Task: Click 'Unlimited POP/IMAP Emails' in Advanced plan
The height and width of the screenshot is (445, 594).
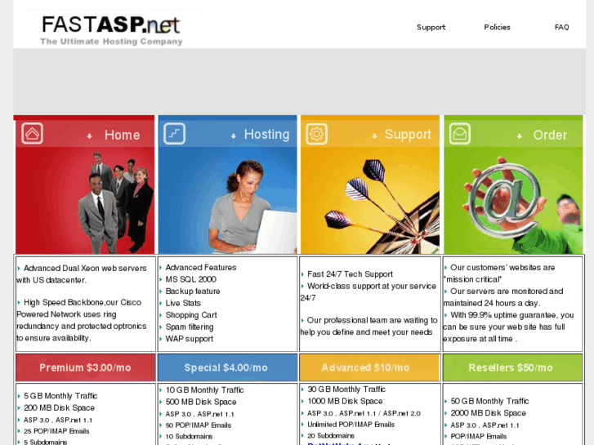Action: pos(351,425)
